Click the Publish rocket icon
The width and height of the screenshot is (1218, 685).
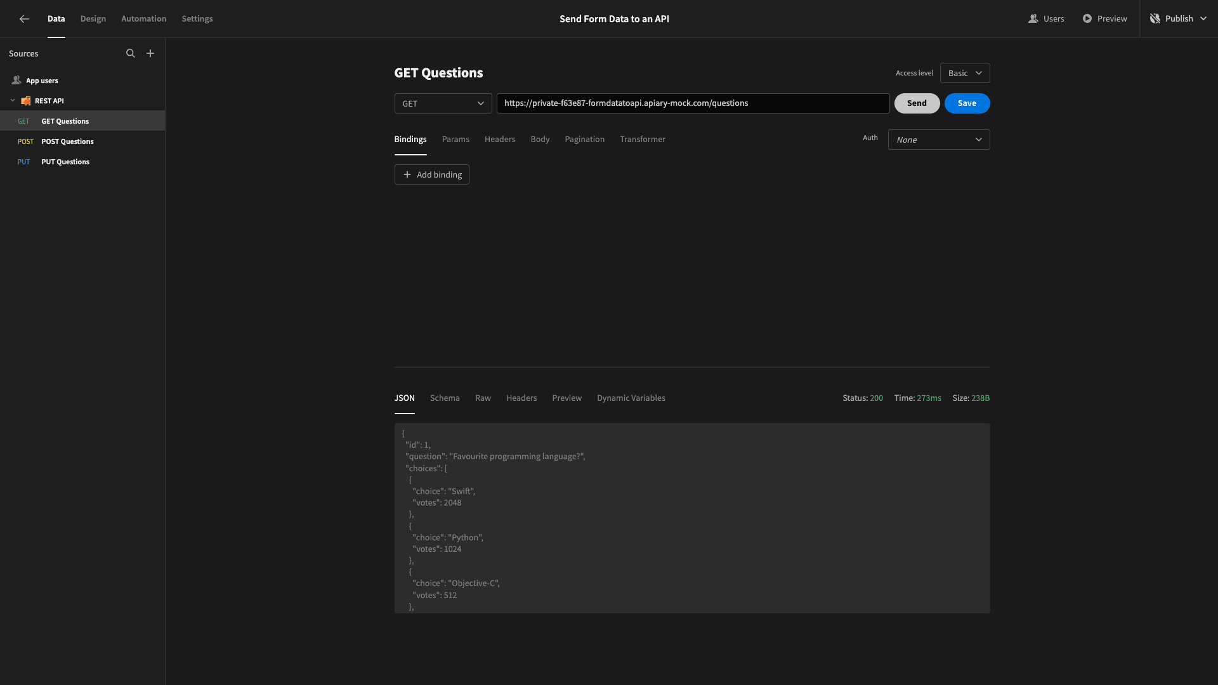[1155, 19]
